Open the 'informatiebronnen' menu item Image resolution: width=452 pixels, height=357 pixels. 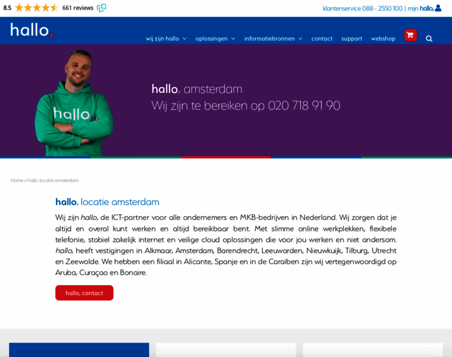[269, 39]
